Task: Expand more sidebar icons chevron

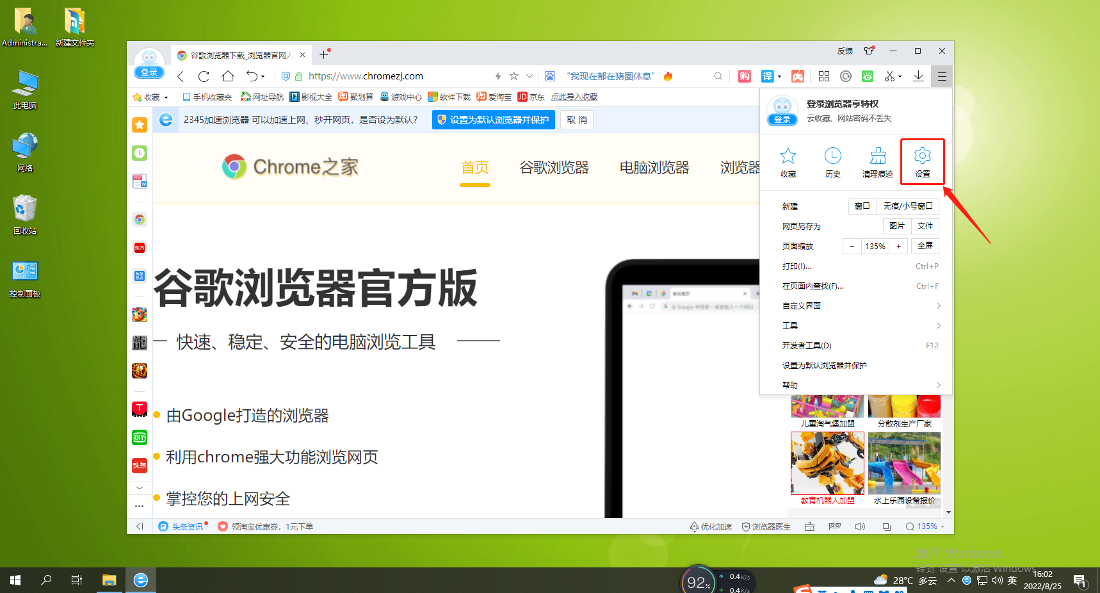Action: point(140,488)
